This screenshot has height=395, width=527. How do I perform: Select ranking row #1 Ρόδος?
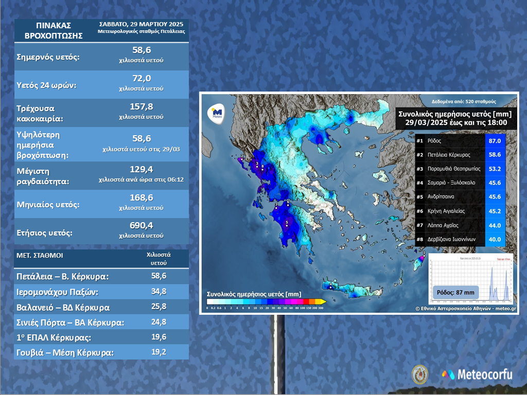[x=460, y=140]
